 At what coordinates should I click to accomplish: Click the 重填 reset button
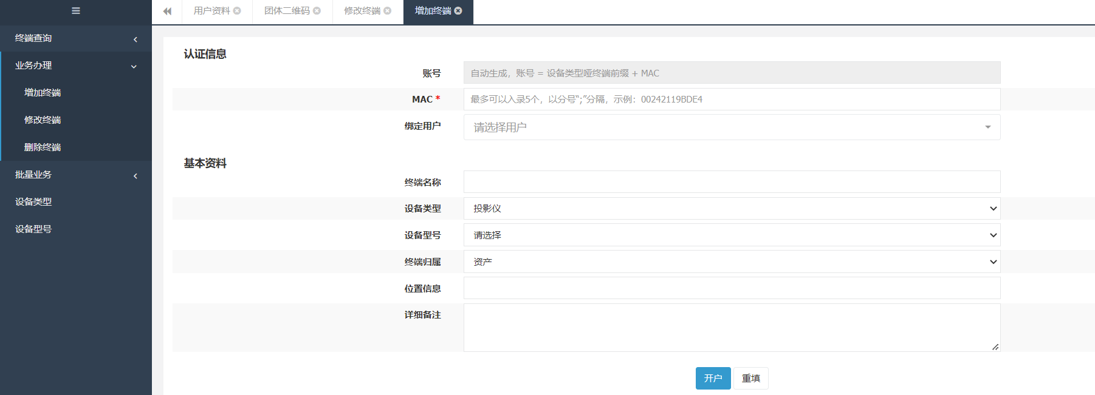(750, 379)
